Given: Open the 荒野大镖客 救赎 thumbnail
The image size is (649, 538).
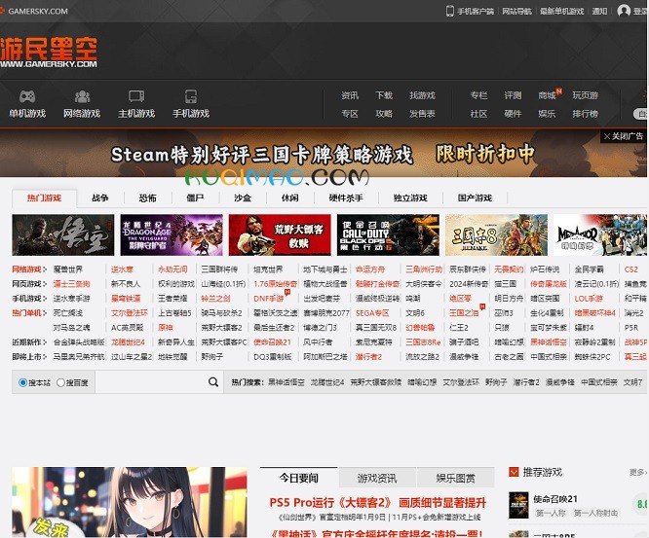Looking at the screenshot, I should point(280,234).
